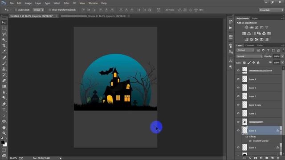Viewport: 285px width, 160px height.
Task: Filter layers by type layers (T icon)
Action: [268, 50]
